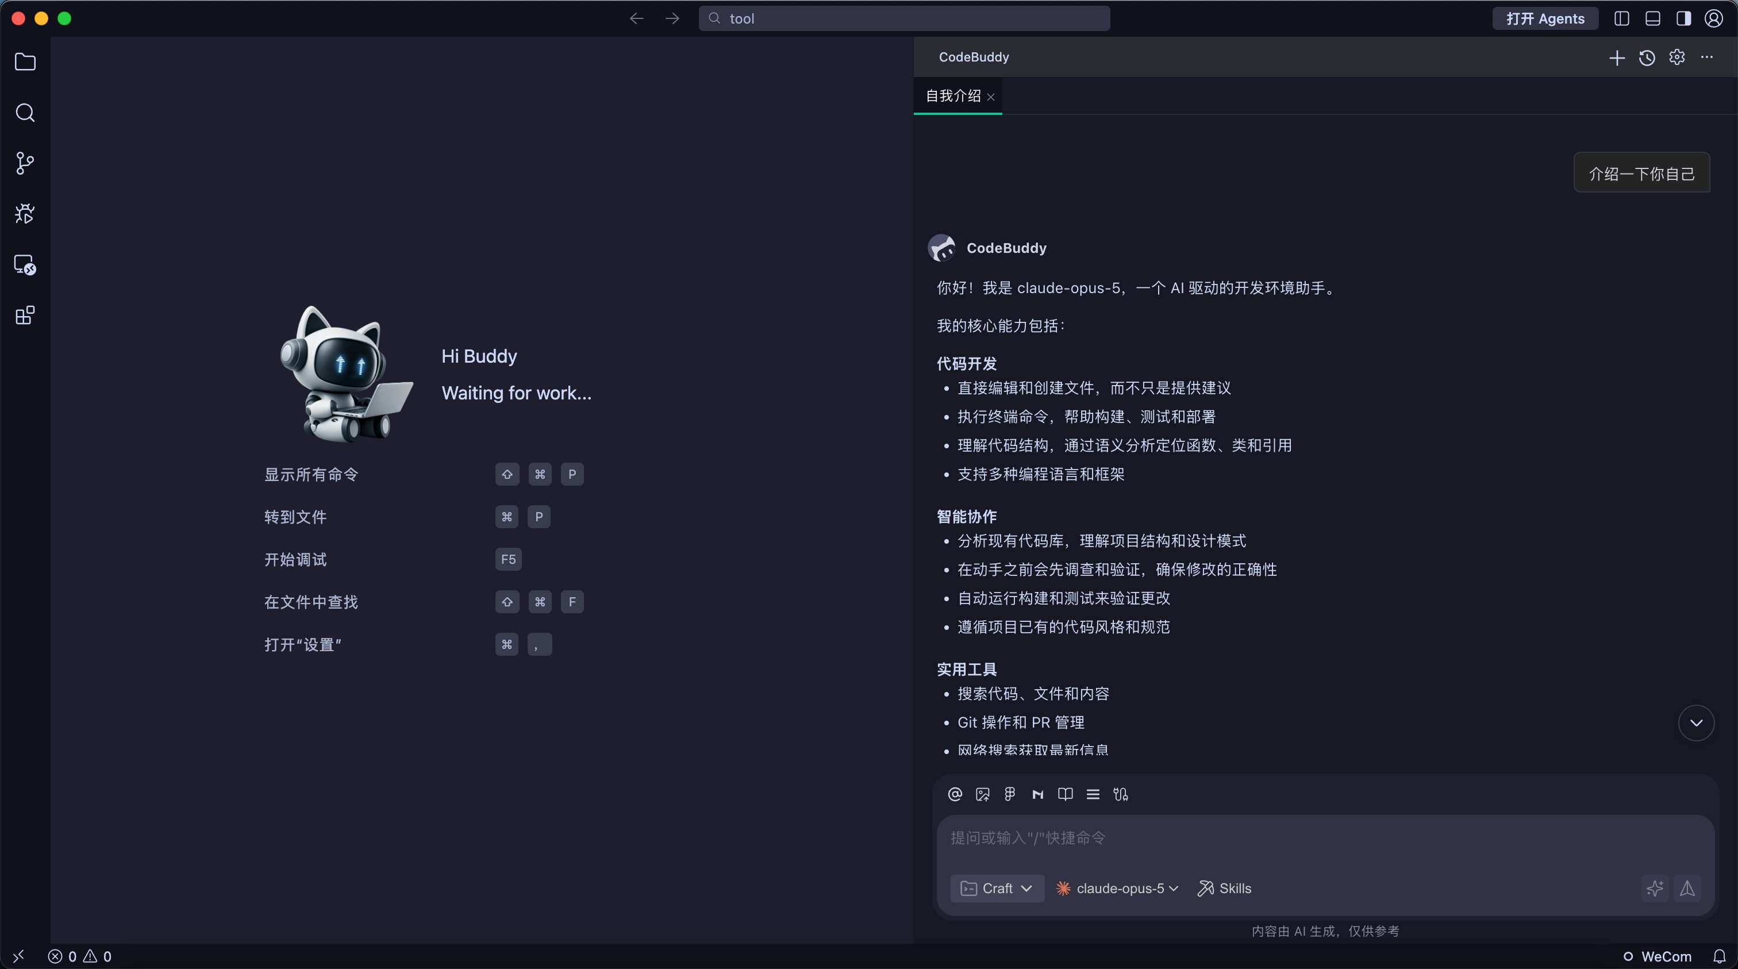This screenshot has height=969, width=1738.
Task: Open the Craft mode dropdown
Action: click(997, 888)
